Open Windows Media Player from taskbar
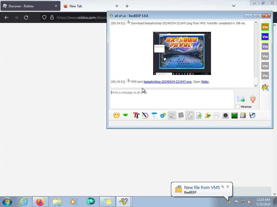 point(73,202)
